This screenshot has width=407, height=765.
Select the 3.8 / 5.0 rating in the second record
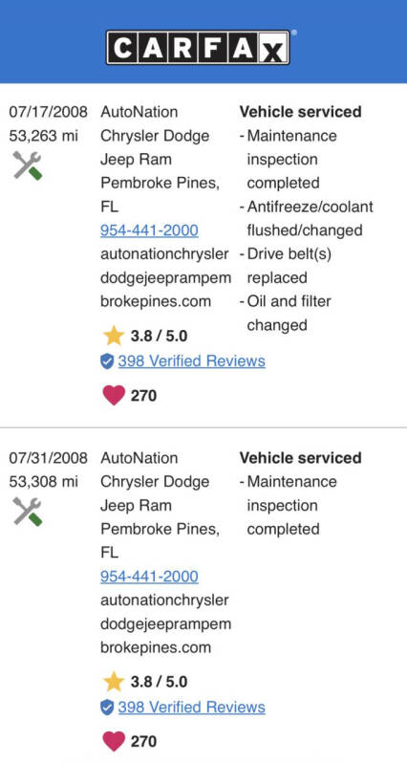pos(159,682)
